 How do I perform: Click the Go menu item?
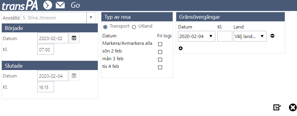point(75,5)
